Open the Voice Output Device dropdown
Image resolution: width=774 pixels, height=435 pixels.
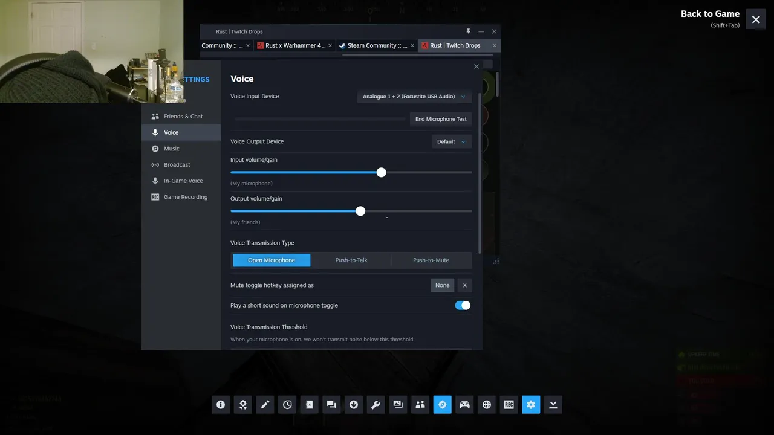[451, 141]
